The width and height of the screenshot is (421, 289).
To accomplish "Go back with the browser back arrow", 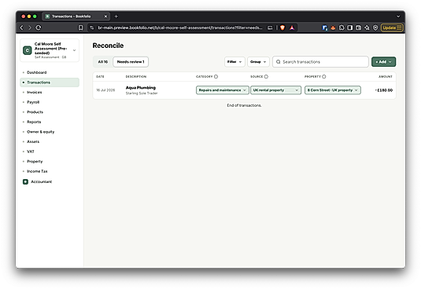I will point(22,27).
